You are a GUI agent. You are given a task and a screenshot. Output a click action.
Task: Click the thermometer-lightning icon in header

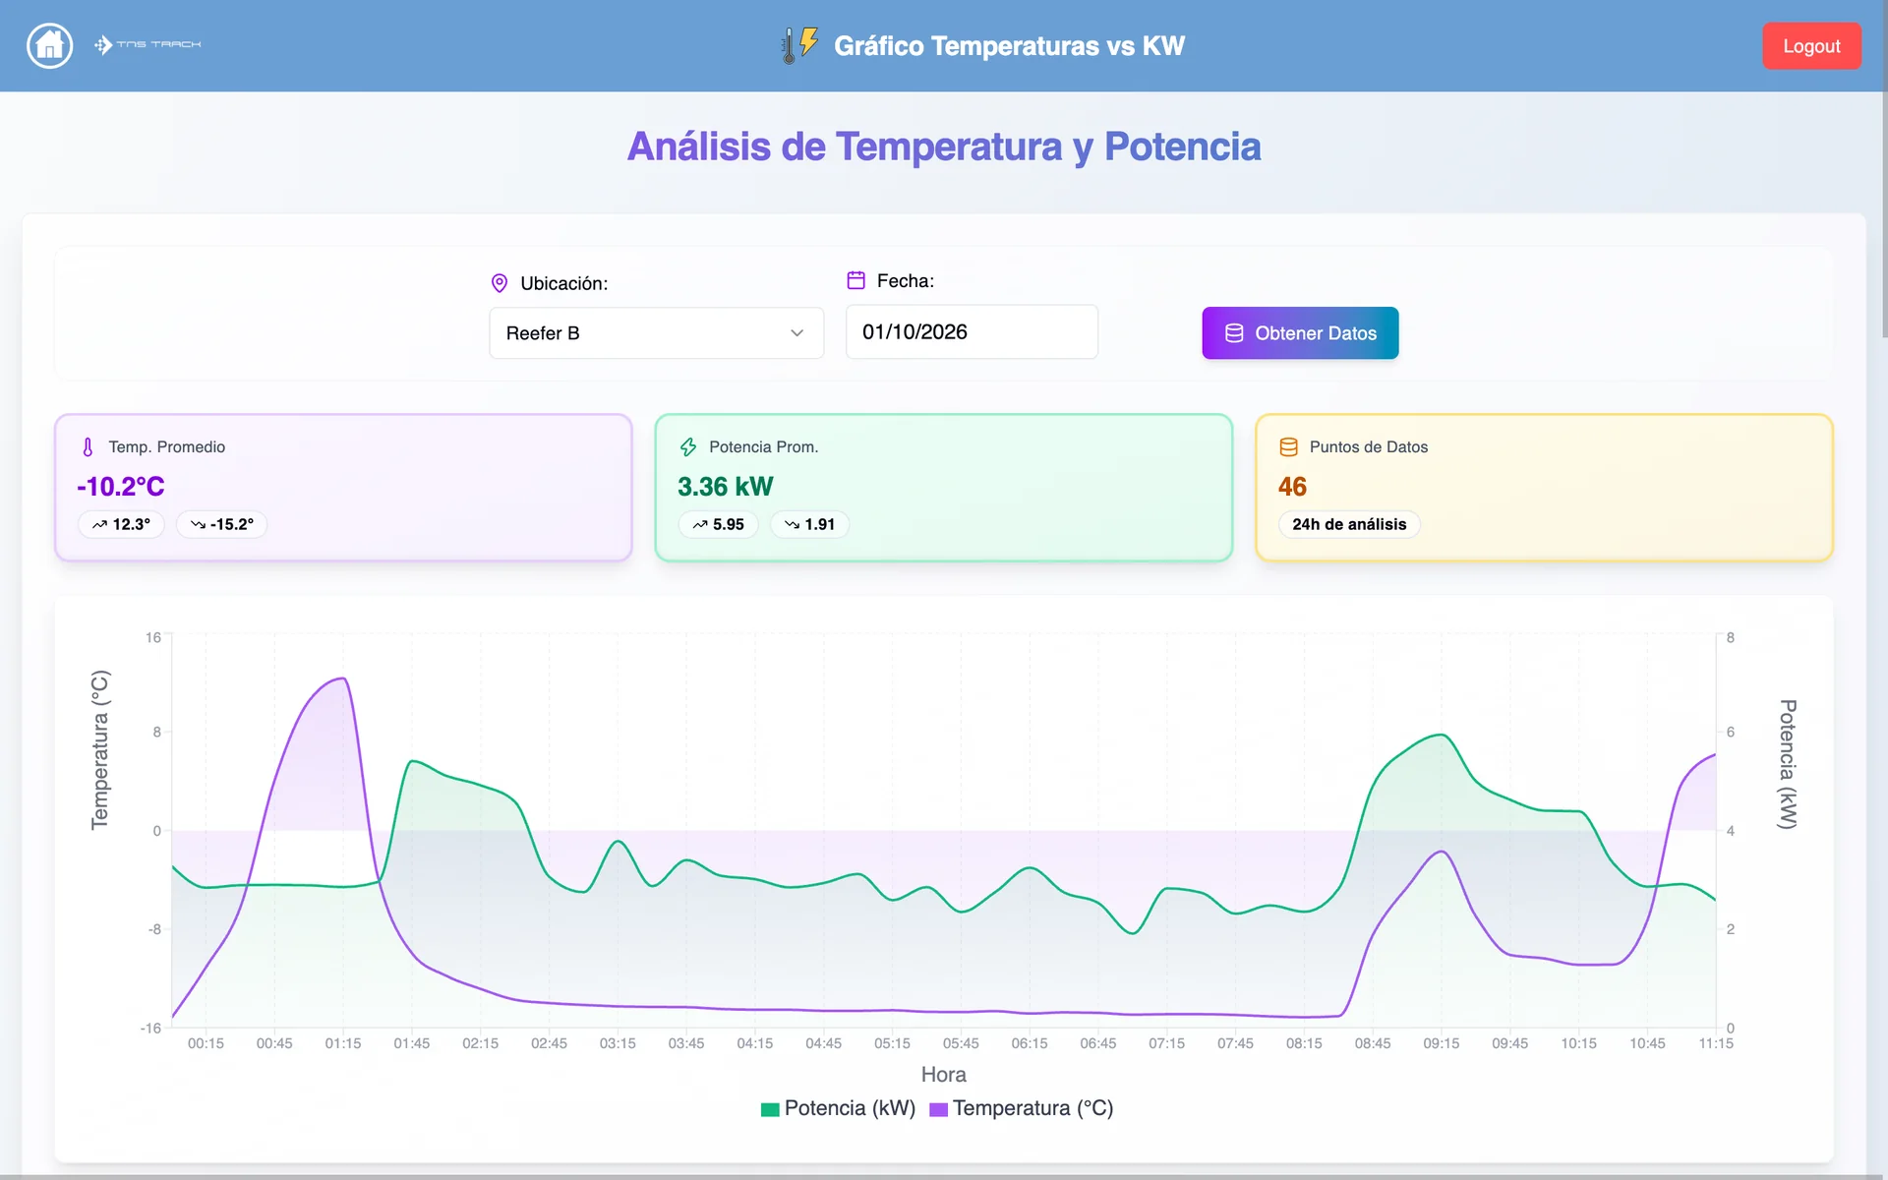point(799,45)
